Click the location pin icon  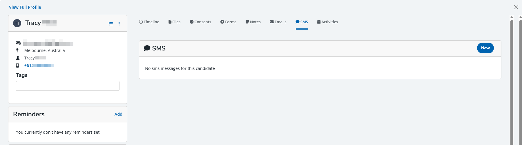click(17, 50)
